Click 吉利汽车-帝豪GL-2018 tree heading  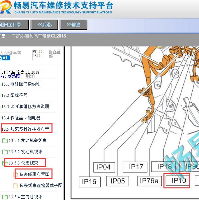pyautogui.click(x=20, y=72)
